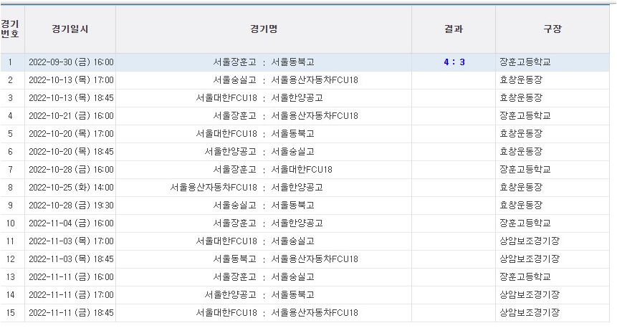Click 장훈고등학교 venue in match 4 row
The height and width of the screenshot is (328, 617).
click(x=525, y=116)
